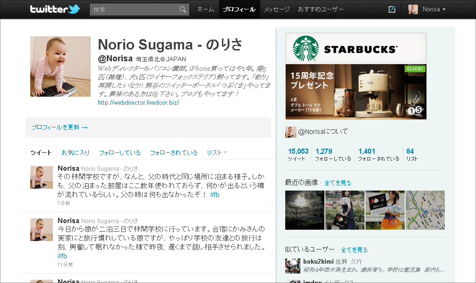This screenshot has width=476, height=283.
Task: Click the avatar on the 7分前 tweet
Action: click(42, 177)
